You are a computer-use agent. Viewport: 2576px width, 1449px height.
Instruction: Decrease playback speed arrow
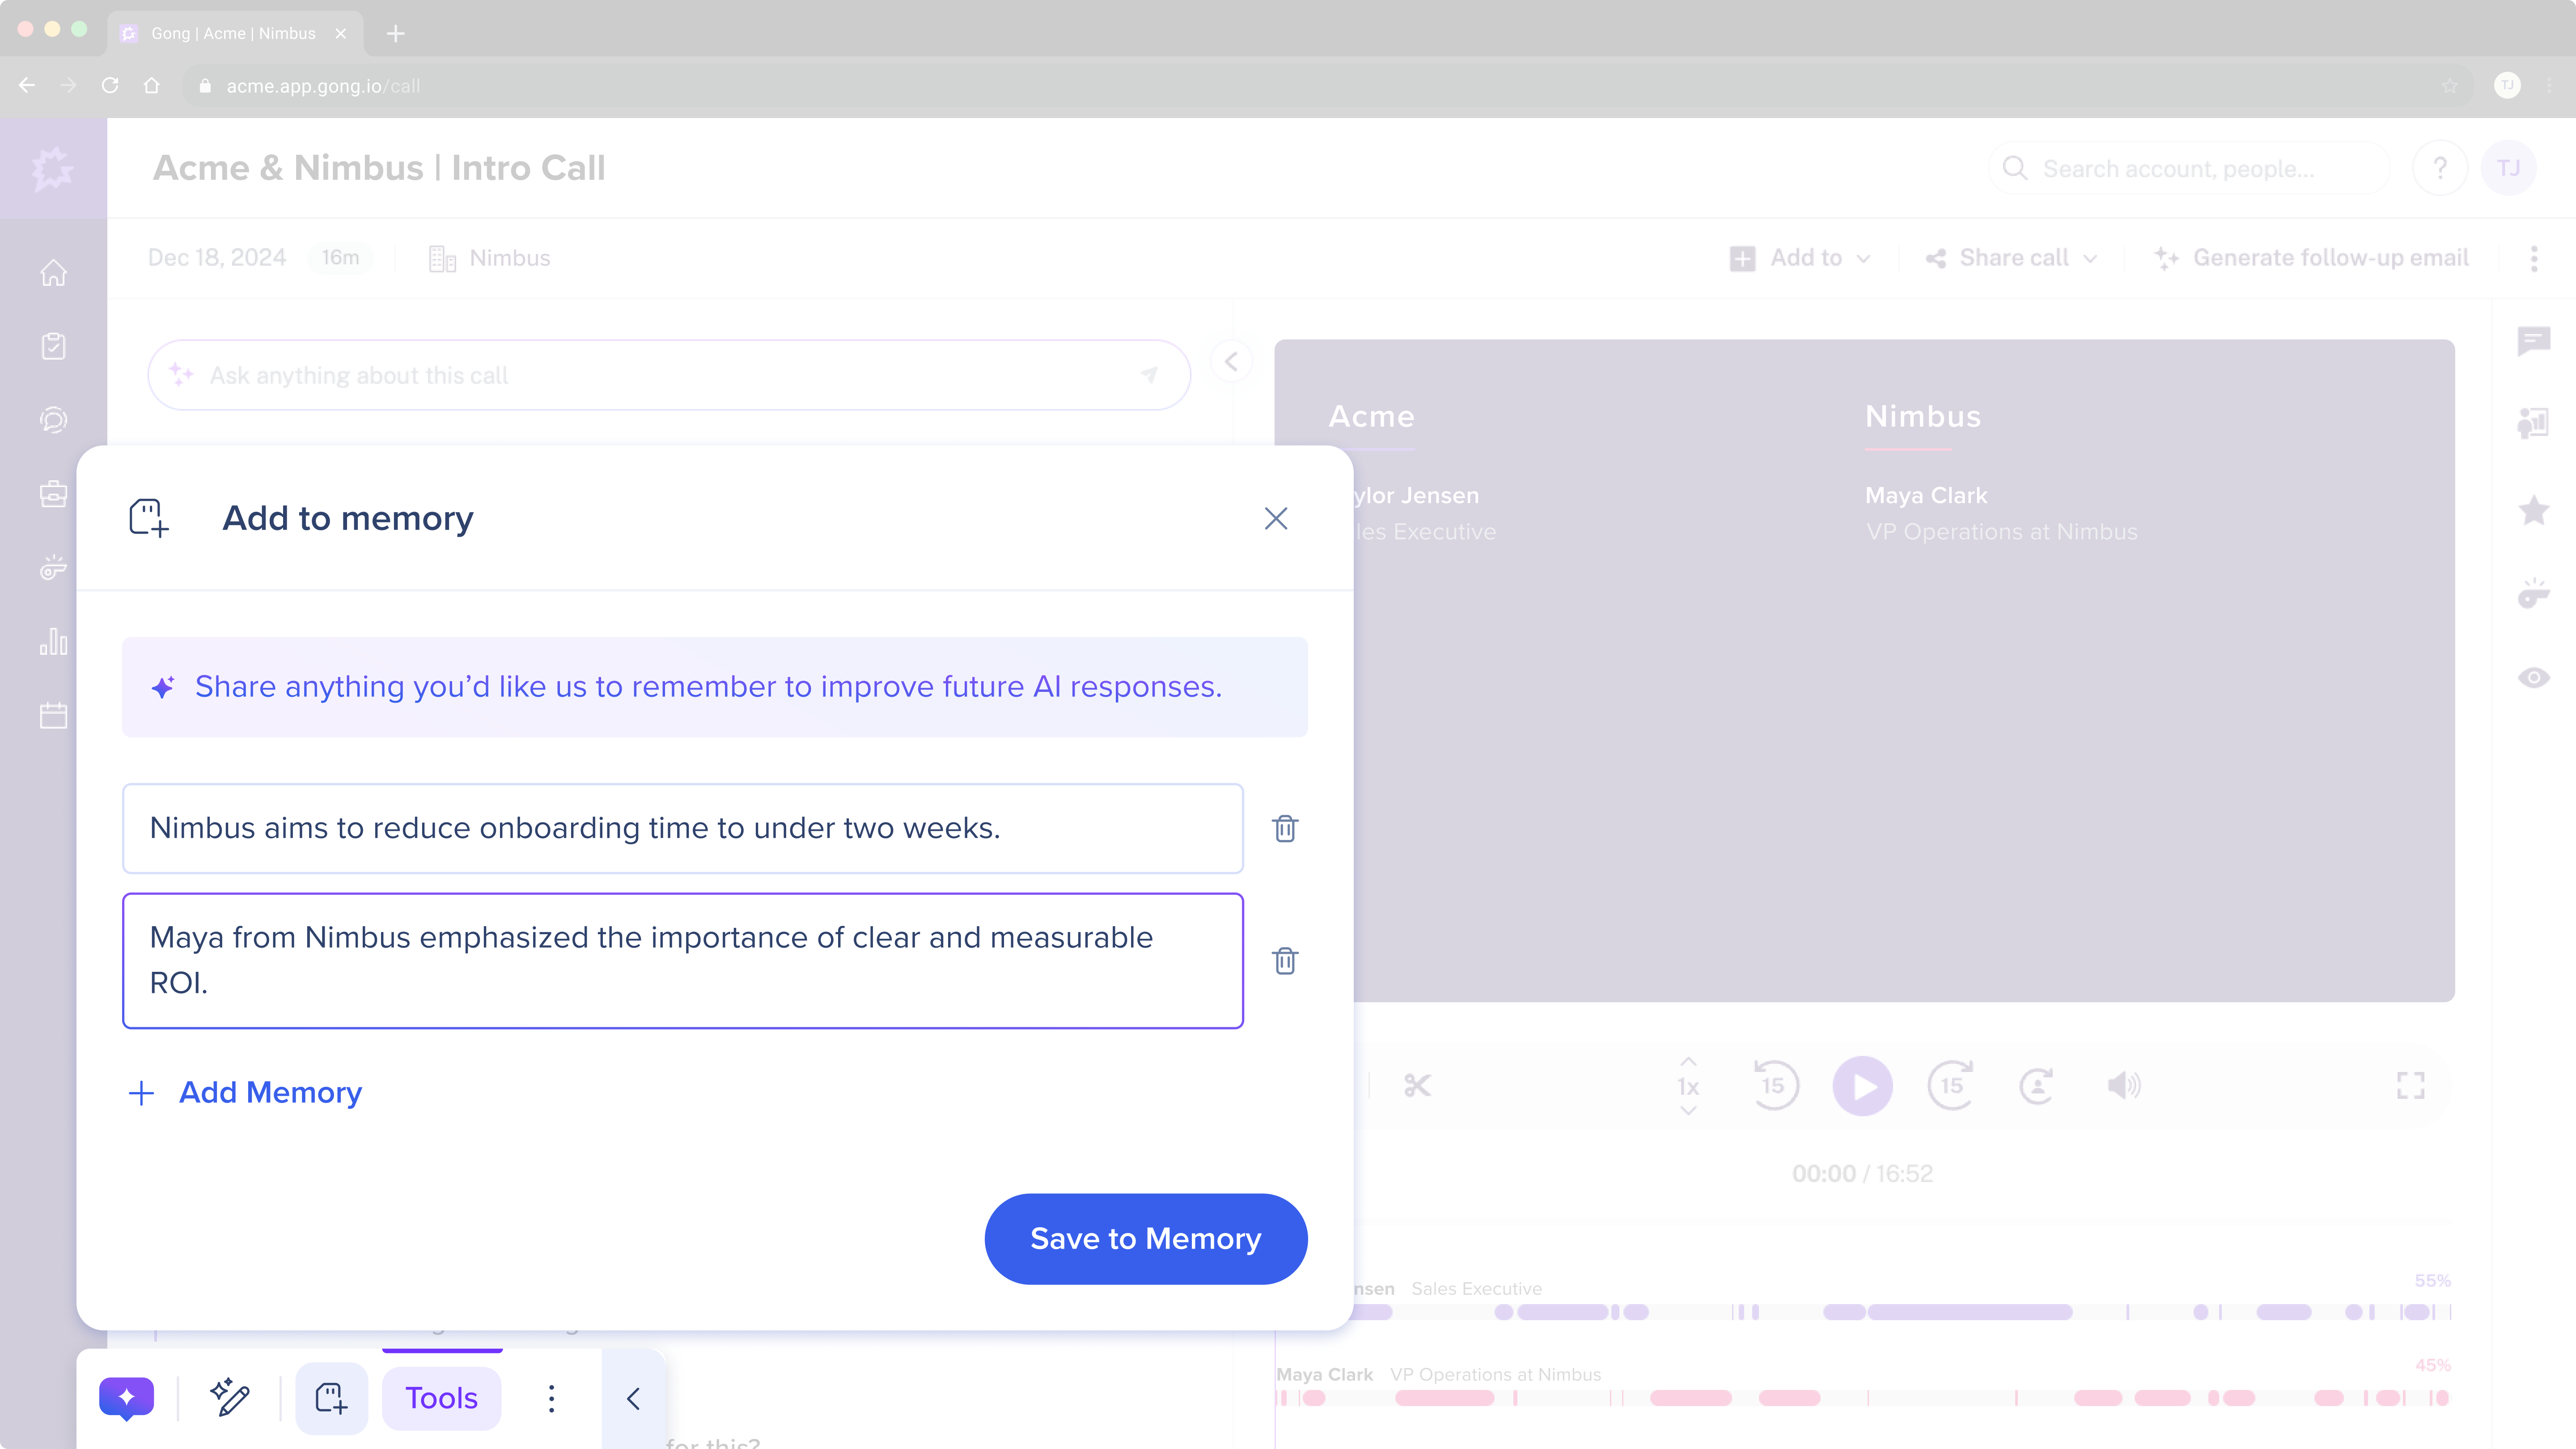pyautogui.click(x=1688, y=1110)
